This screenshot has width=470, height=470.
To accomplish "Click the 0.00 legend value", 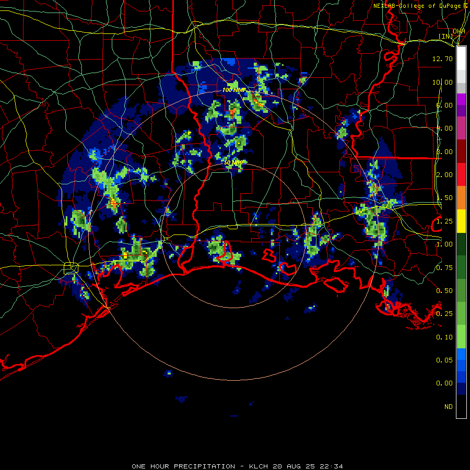I will [444, 383].
